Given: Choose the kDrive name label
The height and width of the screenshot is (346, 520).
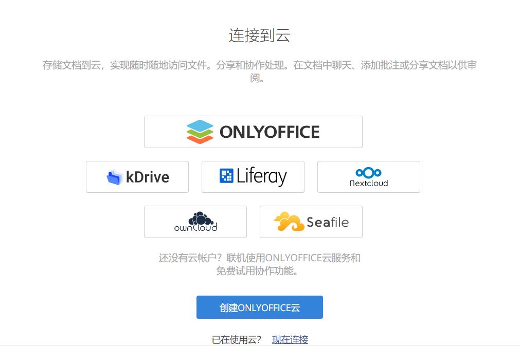Looking at the screenshot, I should [148, 177].
